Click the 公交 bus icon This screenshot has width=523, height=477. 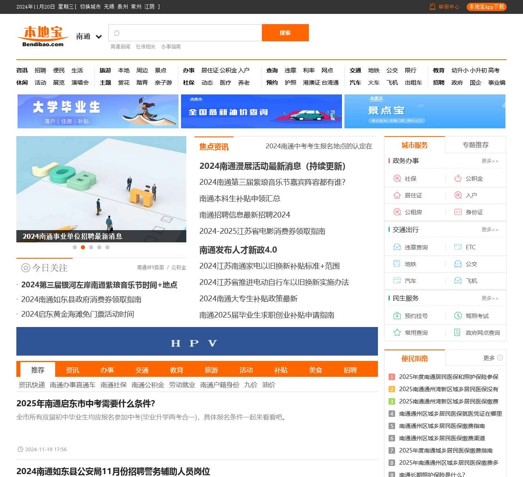pyautogui.click(x=458, y=264)
